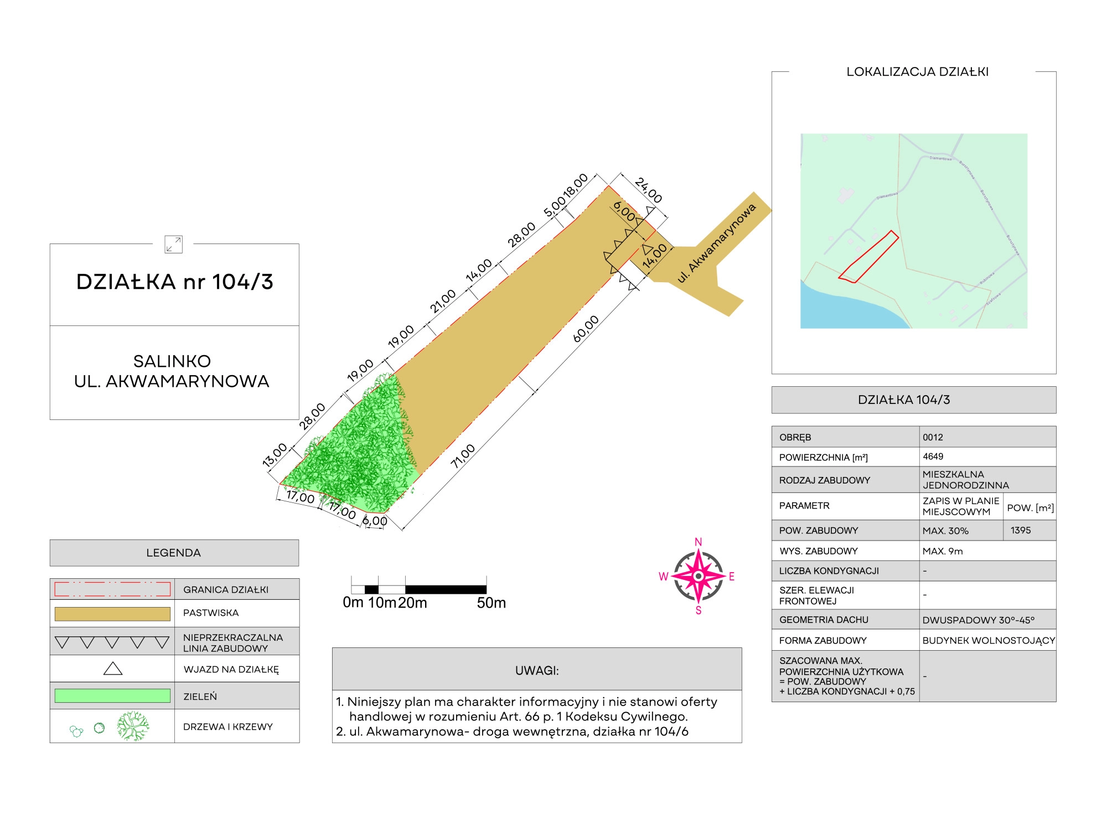This screenshot has height=830, width=1107.
Task: Click the red dashed plot boundary legend symbol
Action: [112, 589]
